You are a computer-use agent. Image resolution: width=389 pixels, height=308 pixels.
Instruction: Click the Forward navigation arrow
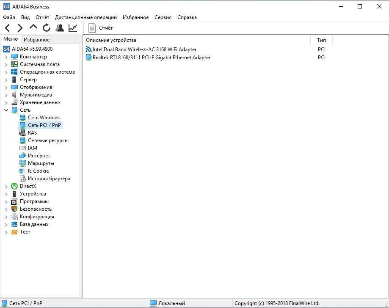tap(20, 28)
